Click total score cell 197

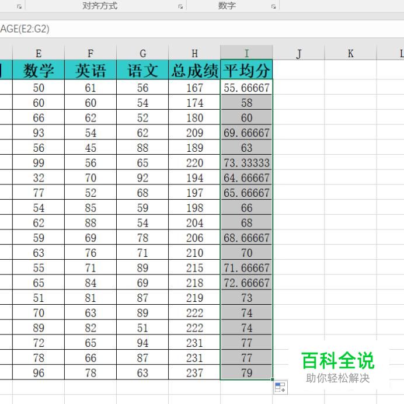[194, 192]
